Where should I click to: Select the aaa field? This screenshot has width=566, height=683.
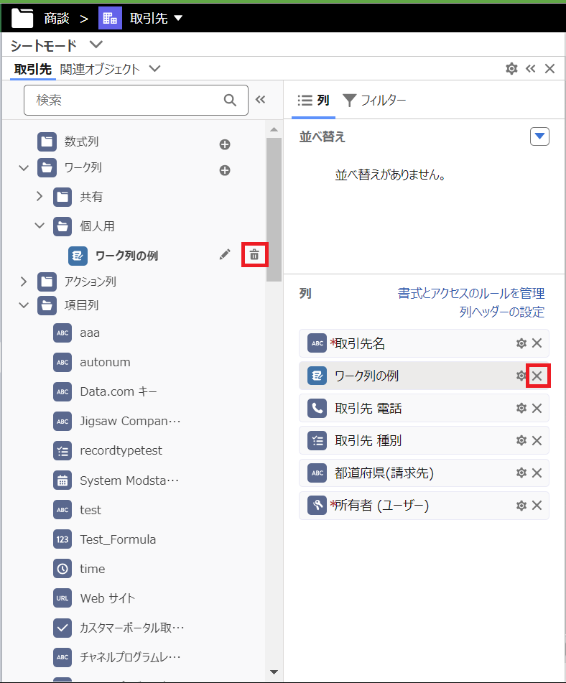click(x=90, y=333)
